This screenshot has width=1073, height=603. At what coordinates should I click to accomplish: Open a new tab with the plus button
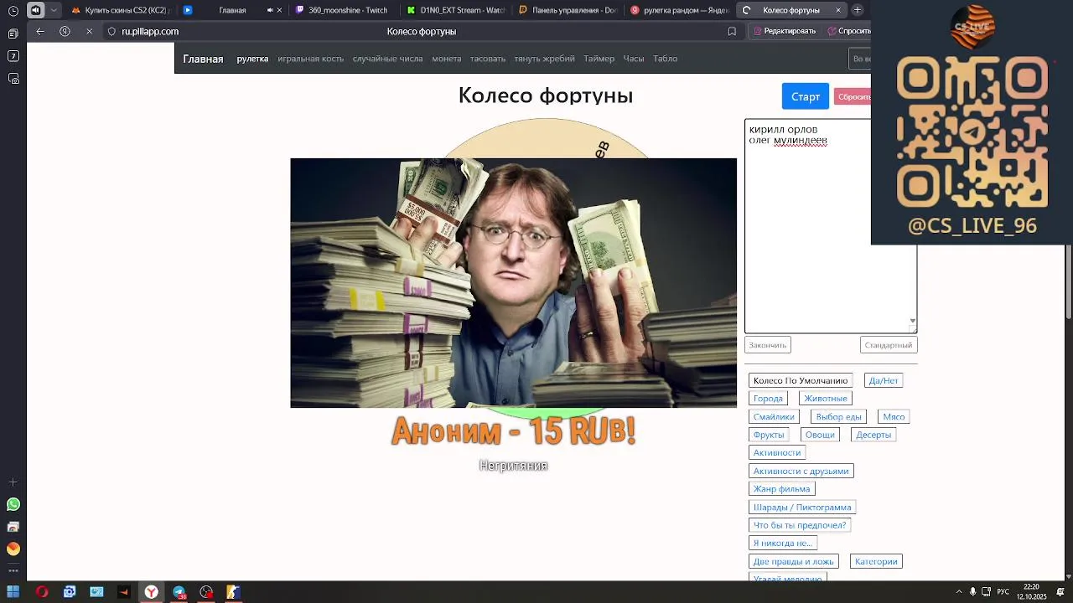(x=857, y=10)
